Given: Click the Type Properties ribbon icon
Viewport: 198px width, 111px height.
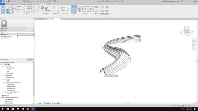Looking at the screenshot, I should tap(8, 7).
